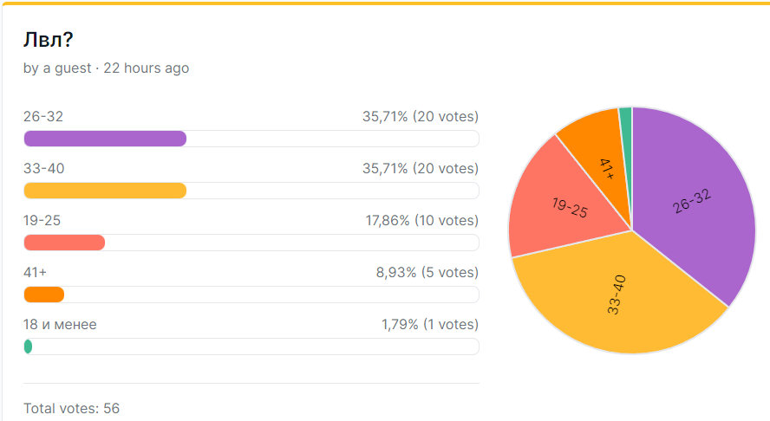
Task: Click the 1,79% (1 votes) result text
Action: (430, 325)
